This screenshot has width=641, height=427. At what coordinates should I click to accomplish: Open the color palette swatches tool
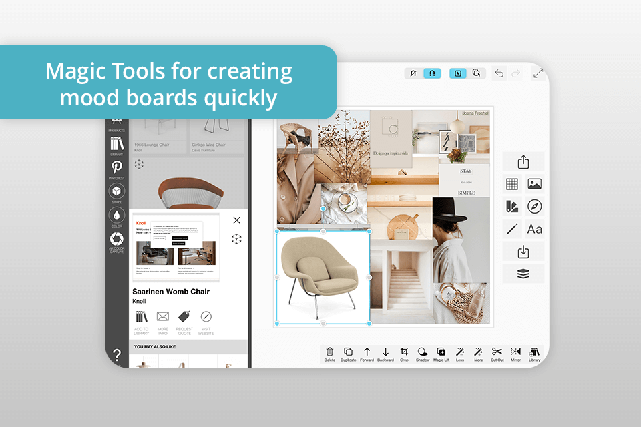pyautogui.click(x=512, y=206)
